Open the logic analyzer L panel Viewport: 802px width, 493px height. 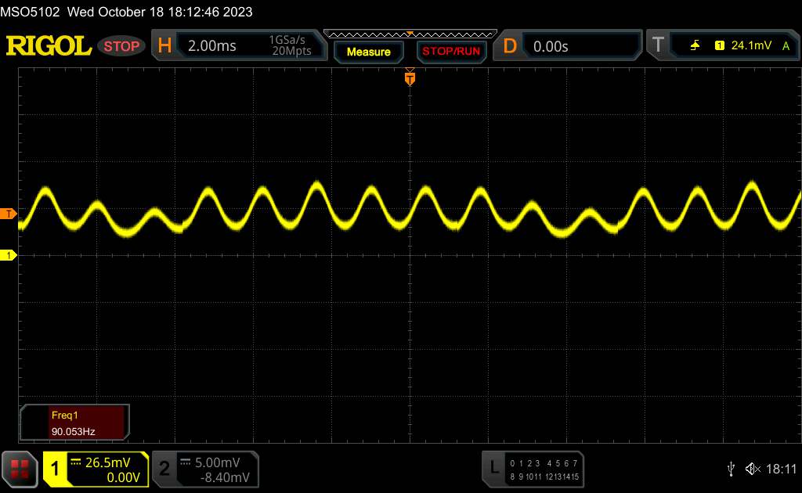click(x=533, y=470)
